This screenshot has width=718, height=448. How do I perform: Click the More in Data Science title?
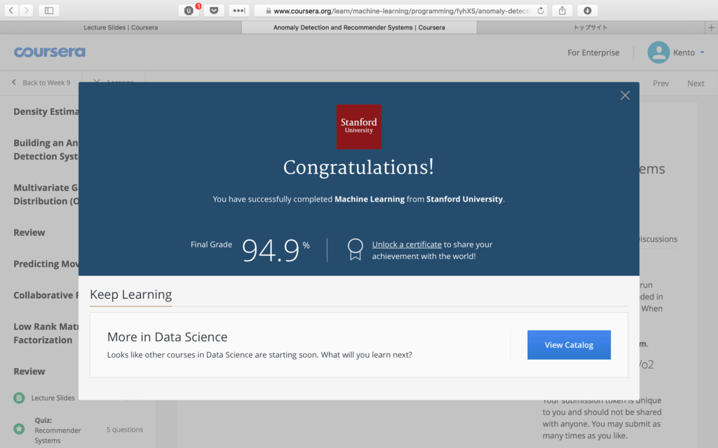click(167, 337)
